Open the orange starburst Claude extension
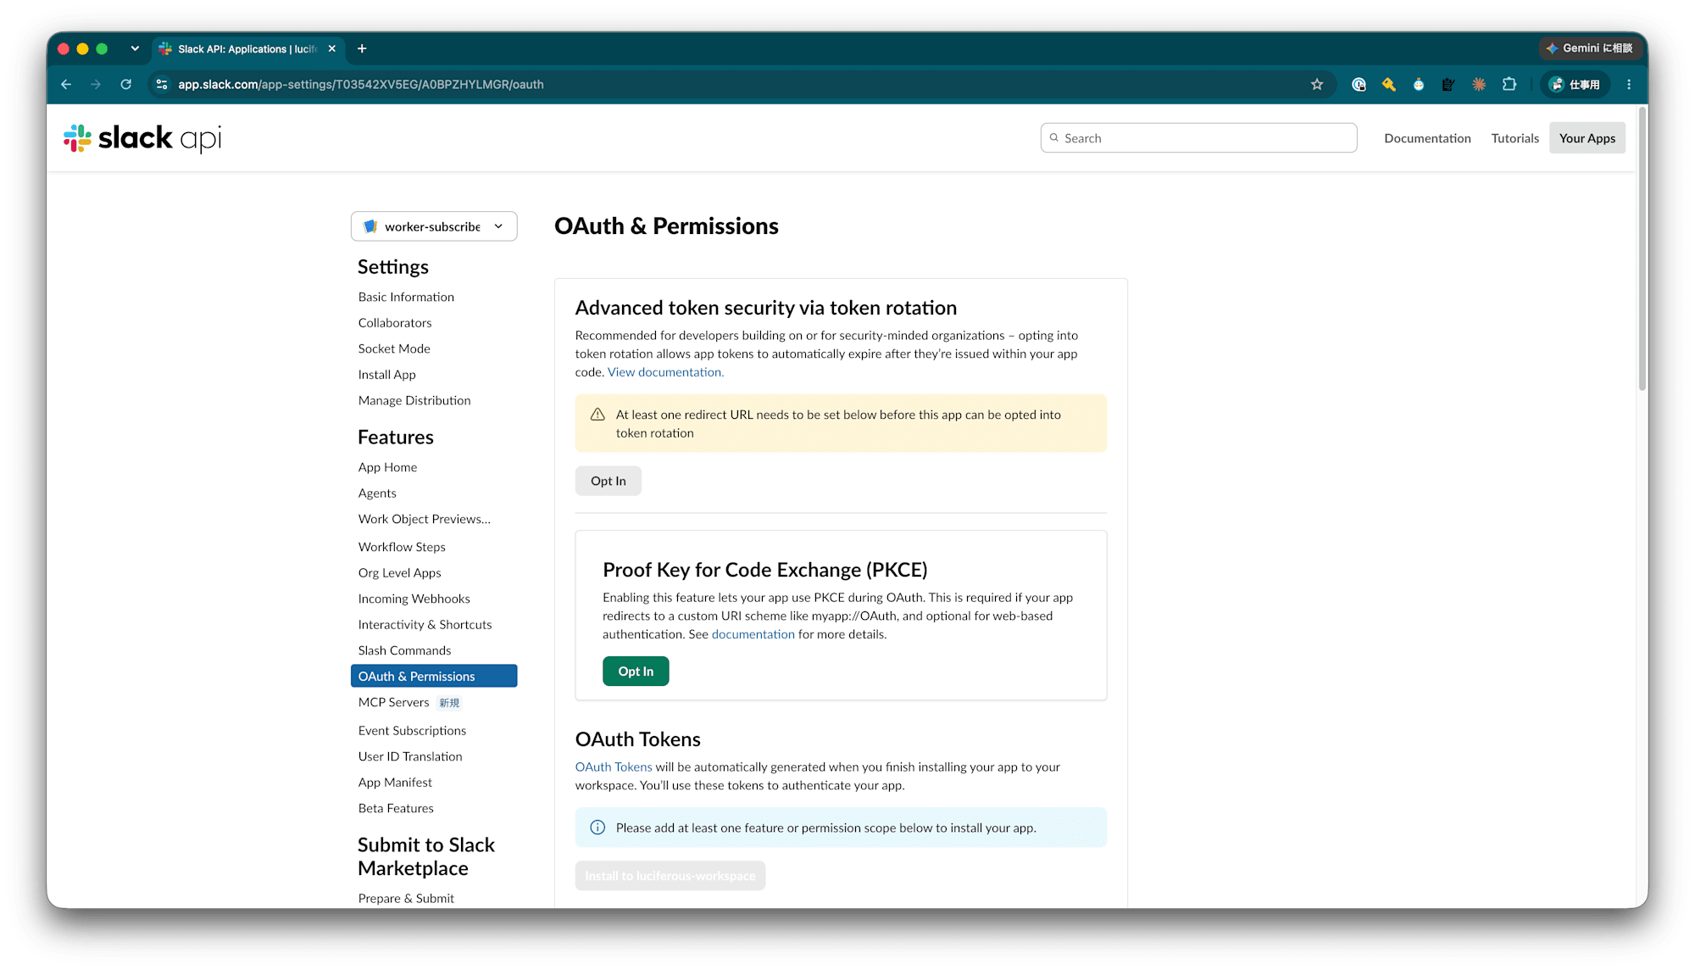Screen dimensions: 1695x970 pyautogui.click(x=1479, y=84)
